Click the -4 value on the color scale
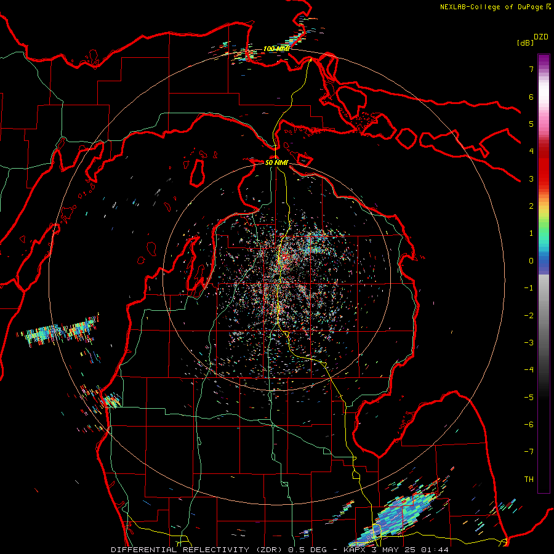 (529, 370)
